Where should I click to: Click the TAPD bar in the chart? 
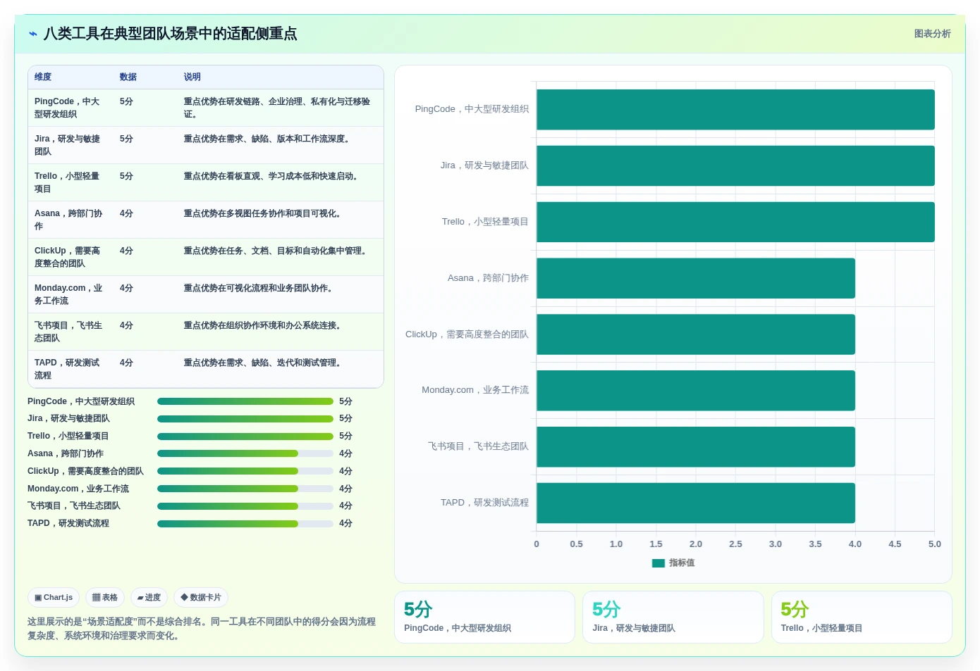(x=696, y=503)
